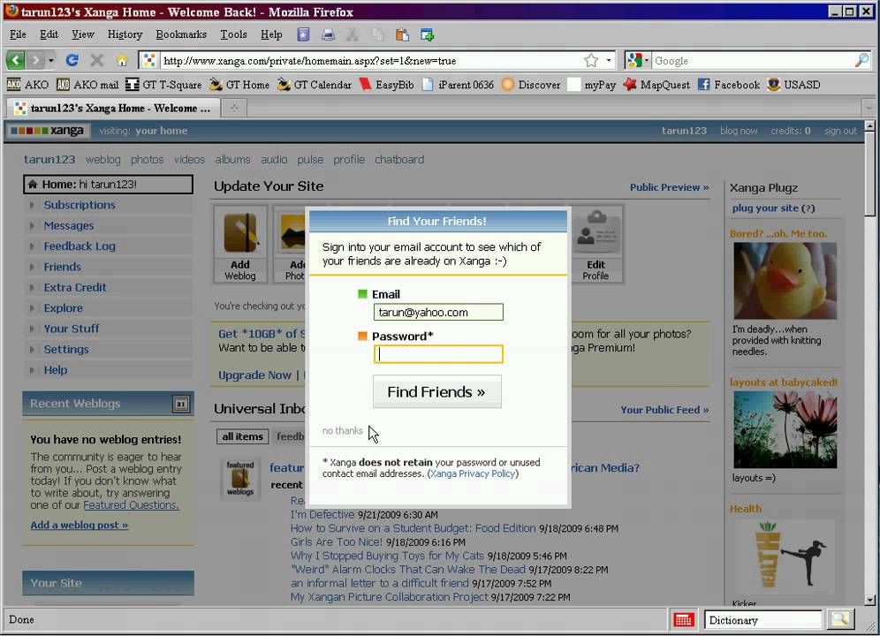Open the EasyBib bookmark

tap(387, 85)
